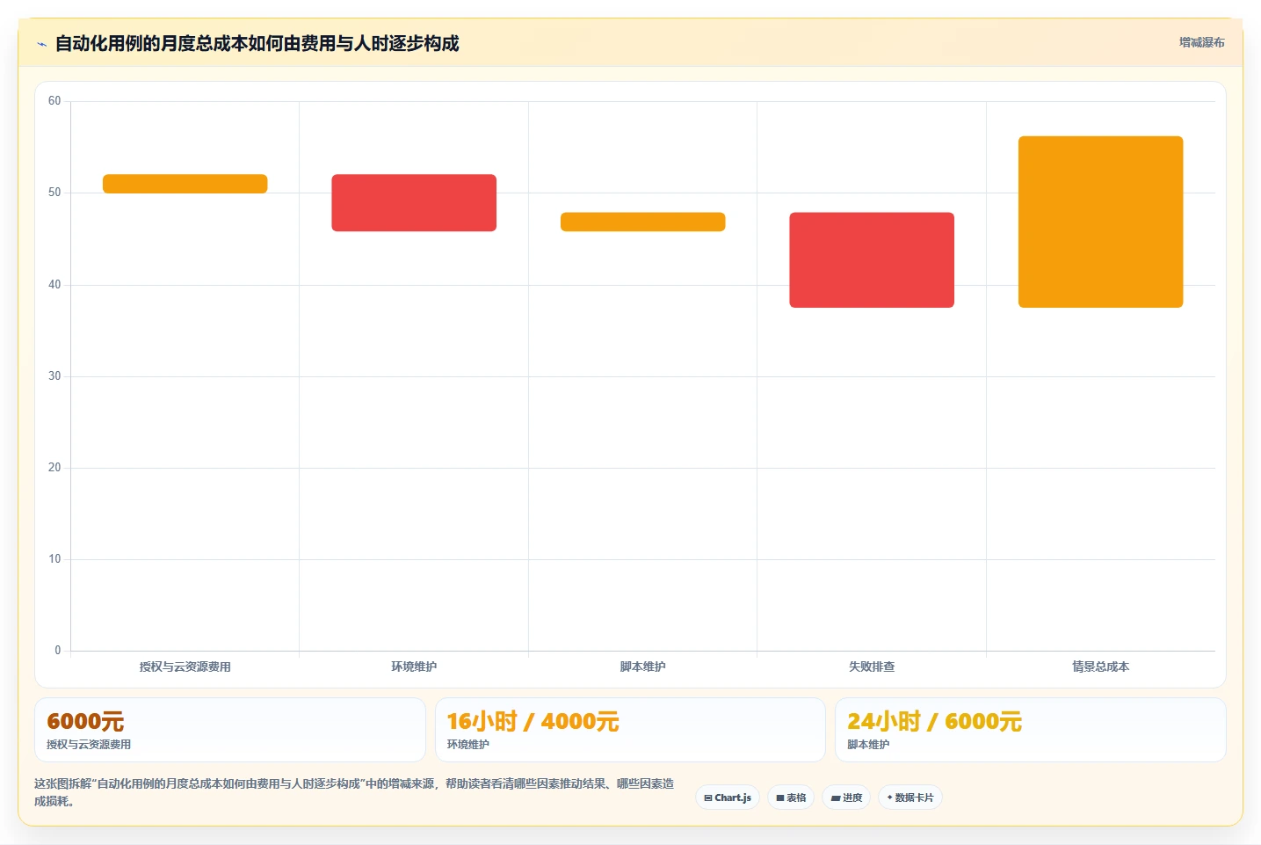1261x845 pixels.
Task: Click the 24小时 / 6000元 data card
Action: [x=1030, y=730]
